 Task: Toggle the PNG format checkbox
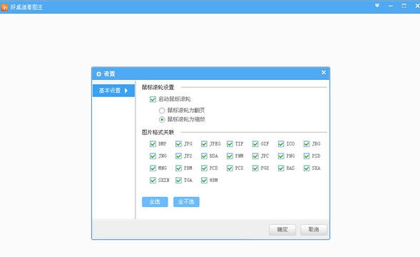click(x=281, y=156)
